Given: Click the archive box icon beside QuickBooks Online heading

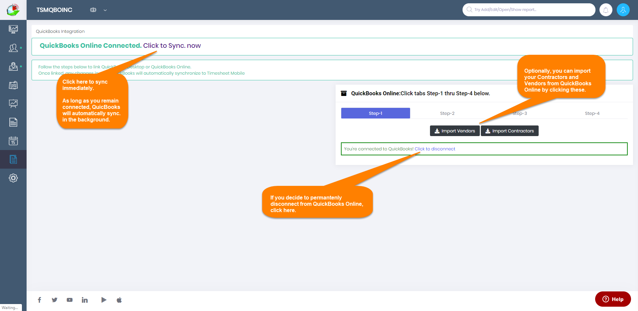Looking at the screenshot, I should pyautogui.click(x=344, y=93).
